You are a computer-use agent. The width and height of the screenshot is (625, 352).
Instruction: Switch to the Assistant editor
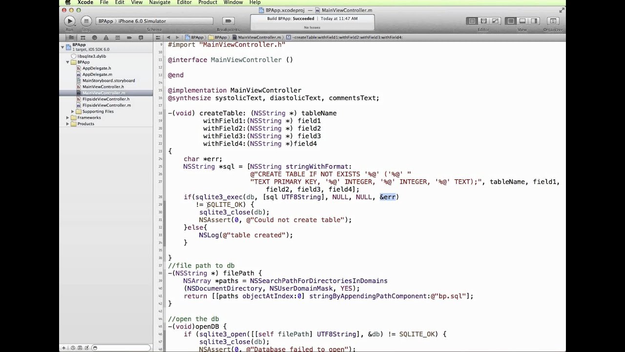click(483, 21)
